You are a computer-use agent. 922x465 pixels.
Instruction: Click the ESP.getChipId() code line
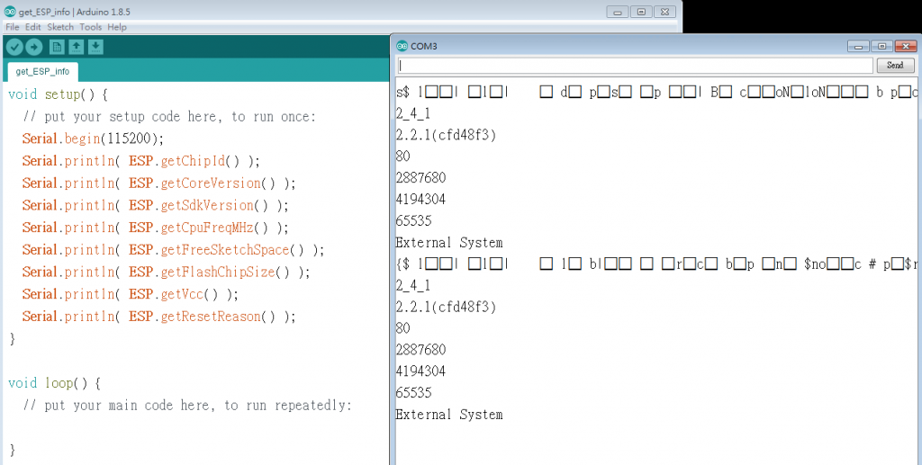141,161
